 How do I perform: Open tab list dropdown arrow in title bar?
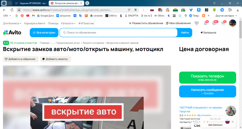[x=9, y=3]
